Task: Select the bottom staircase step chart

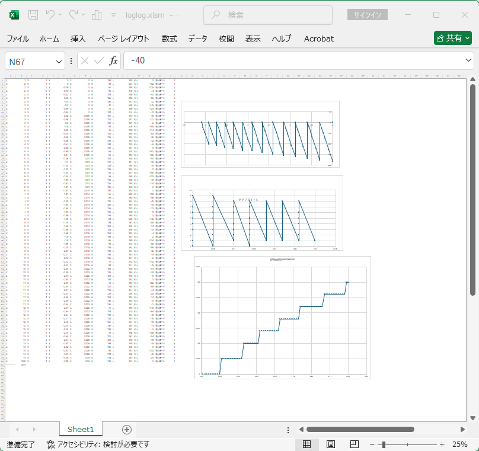Action: [x=283, y=318]
